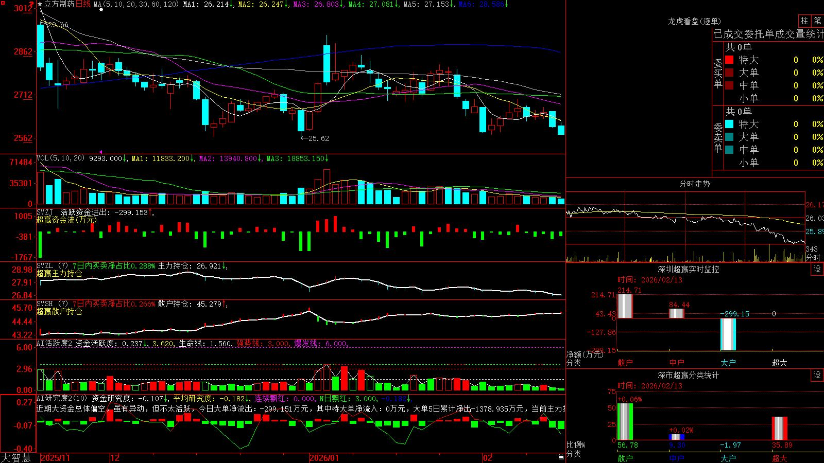Image resolution: width=824 pixels, height=463 pixels.
Task: Click the AI活跃度2 indicator name
Action: point(55,343)
